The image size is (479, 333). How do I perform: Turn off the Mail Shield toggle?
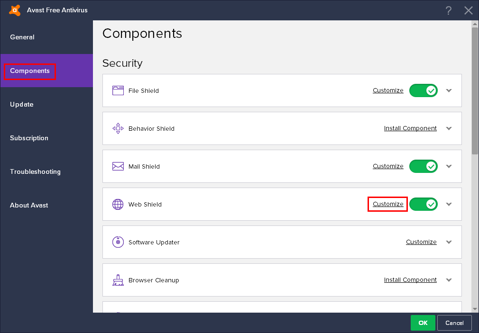coord(424,166)
